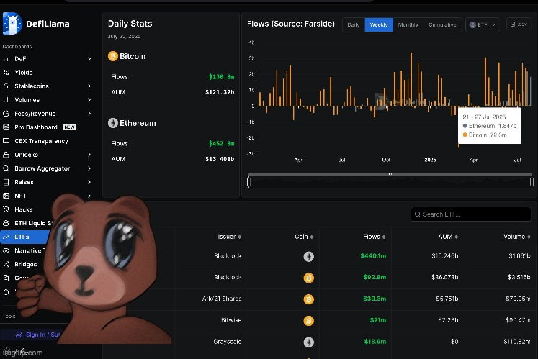Click the Unlocks padlock icon
This screenshot has height=359, width=538.
[x=6, y=155]
